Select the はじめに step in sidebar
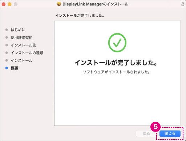The image size is (186, 141). tap(18, 30)
